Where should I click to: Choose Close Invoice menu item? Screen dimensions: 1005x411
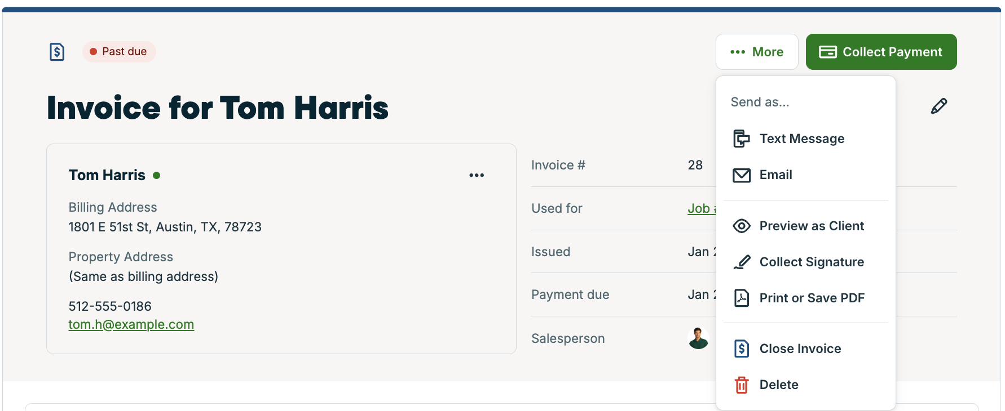pos(800,349)
